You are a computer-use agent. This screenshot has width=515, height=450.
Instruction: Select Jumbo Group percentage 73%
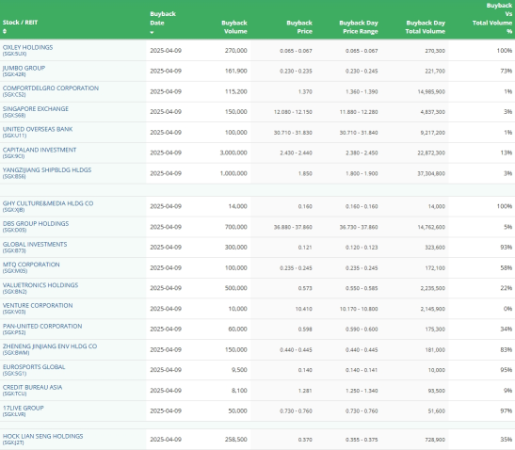tap(507, 71)
